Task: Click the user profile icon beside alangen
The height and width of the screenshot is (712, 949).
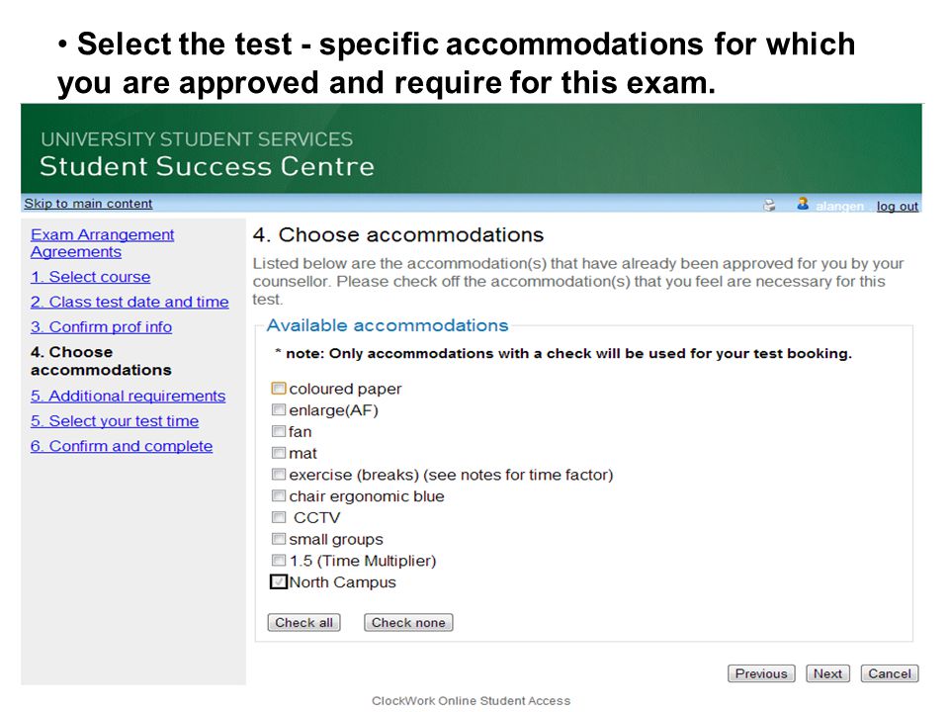Action: click(x=803, y=204)
